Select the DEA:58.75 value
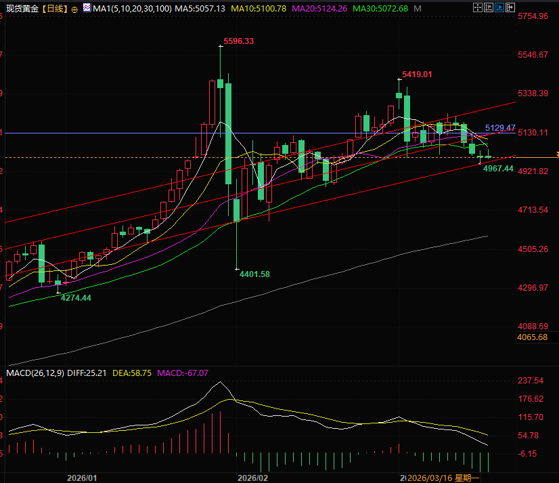 point(132,373)
